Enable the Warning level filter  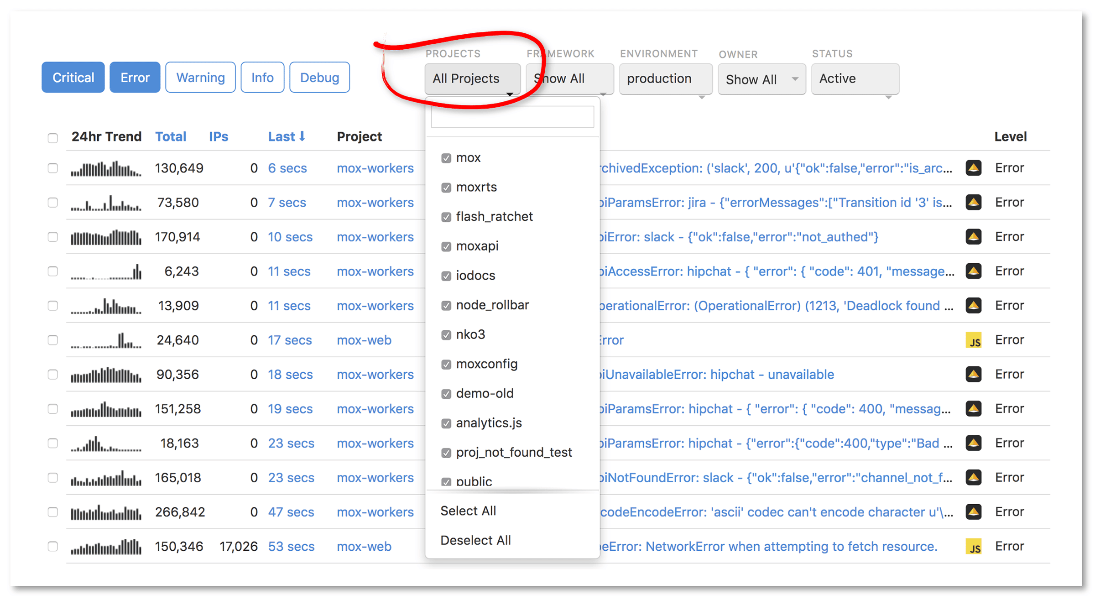pyautogui.click(x=200, y=78)
